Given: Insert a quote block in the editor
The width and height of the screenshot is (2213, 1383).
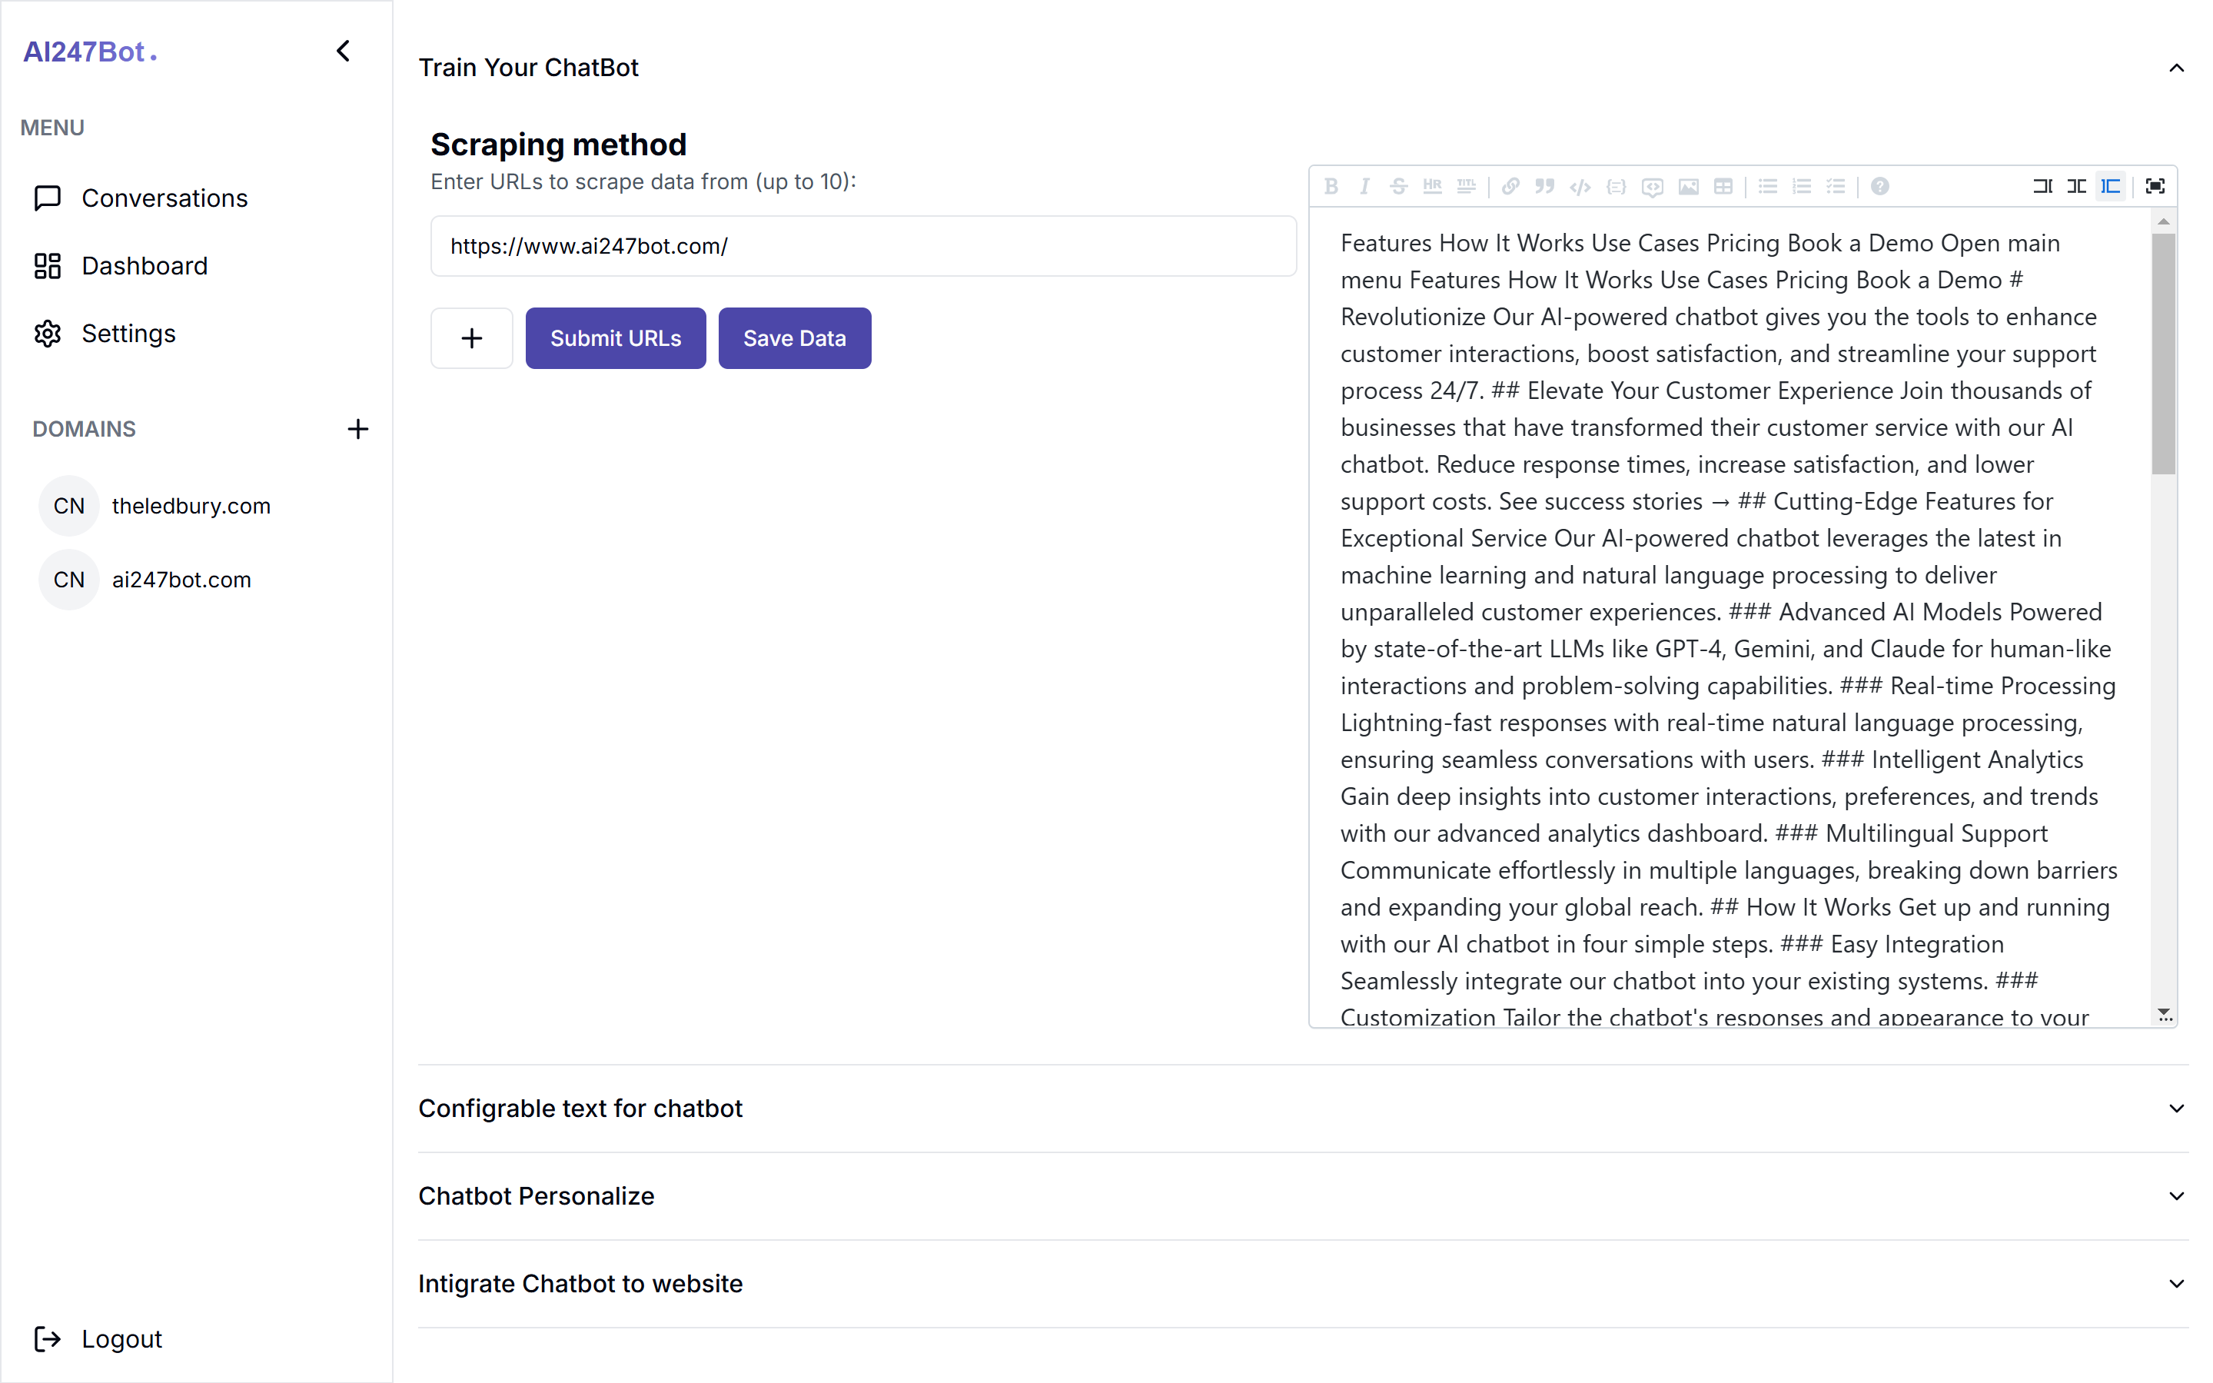Looking at the screenshot, I should (1544, 187).
